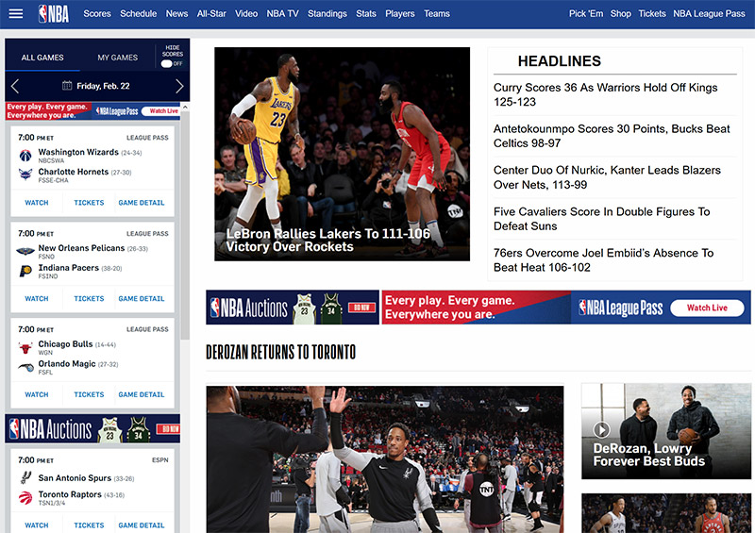Open Shop link

click(621, 14)
